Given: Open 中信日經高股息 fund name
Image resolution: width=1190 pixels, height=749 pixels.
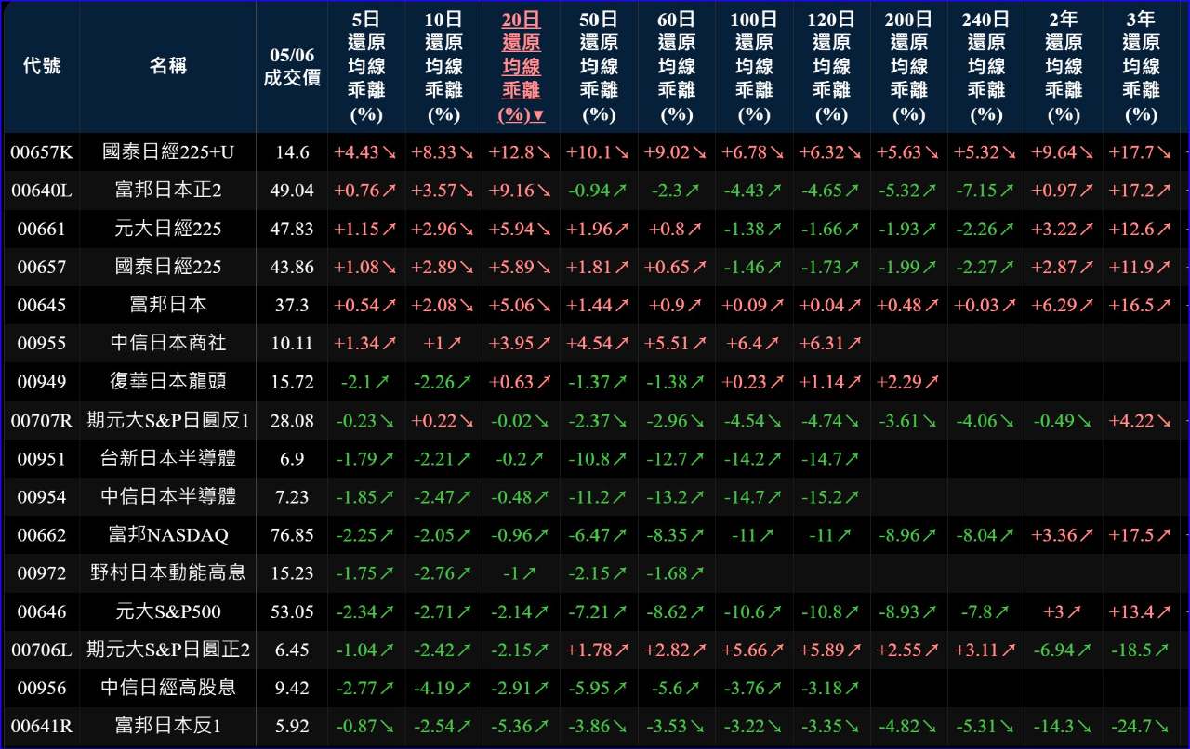Looking at the screenshot, I should coord(167,689).
